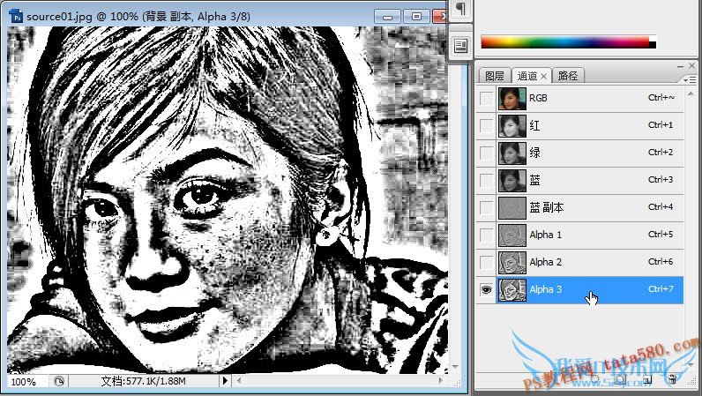
Task: Click the layer comps panel icon
Action: (x=460, y=45)
